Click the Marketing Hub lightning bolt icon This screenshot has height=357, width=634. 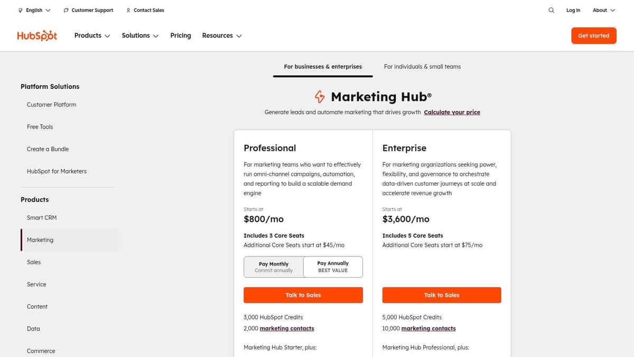(x=320, y=97)
